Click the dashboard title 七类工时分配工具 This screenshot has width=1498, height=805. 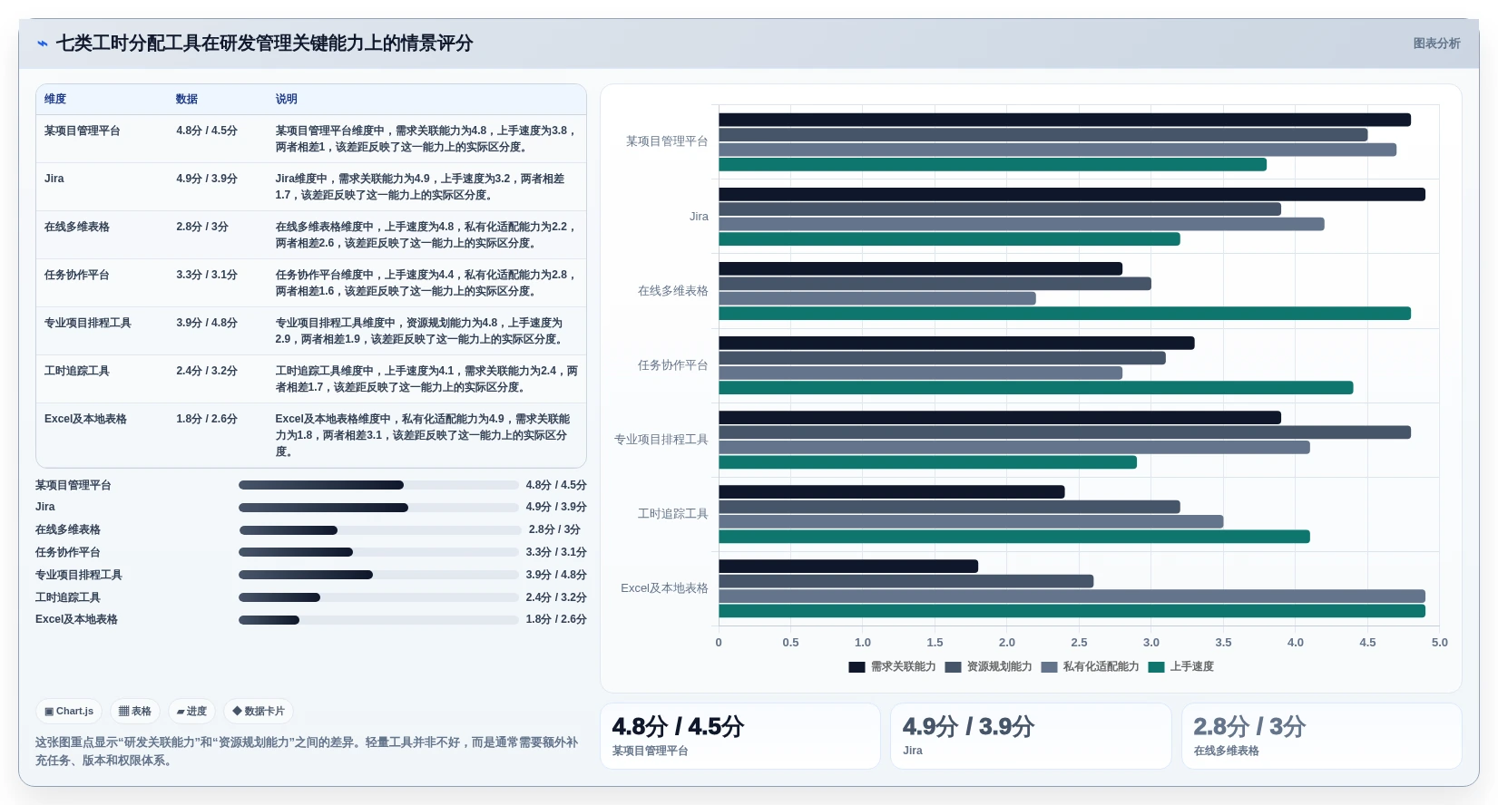click(x=264, y=44)
